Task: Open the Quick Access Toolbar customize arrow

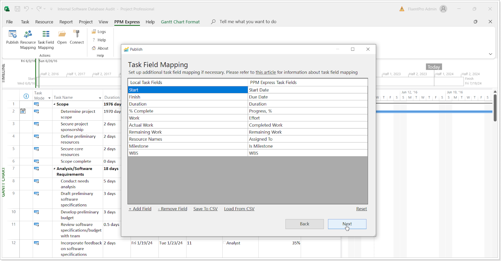Action: (x=51, y=9)
